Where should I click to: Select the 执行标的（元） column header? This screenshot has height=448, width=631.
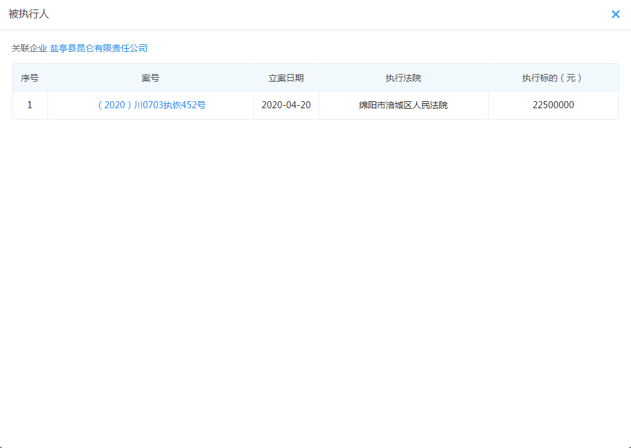click(553, 78)
